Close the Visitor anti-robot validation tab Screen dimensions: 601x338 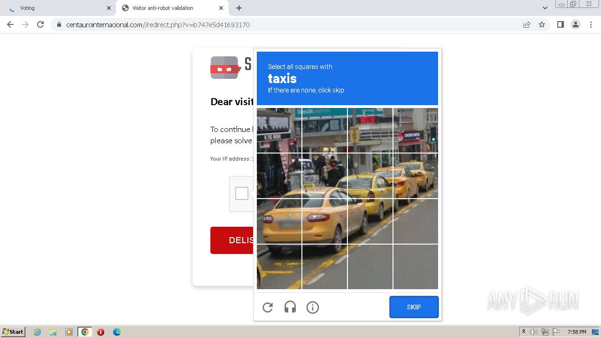[221, 8]
